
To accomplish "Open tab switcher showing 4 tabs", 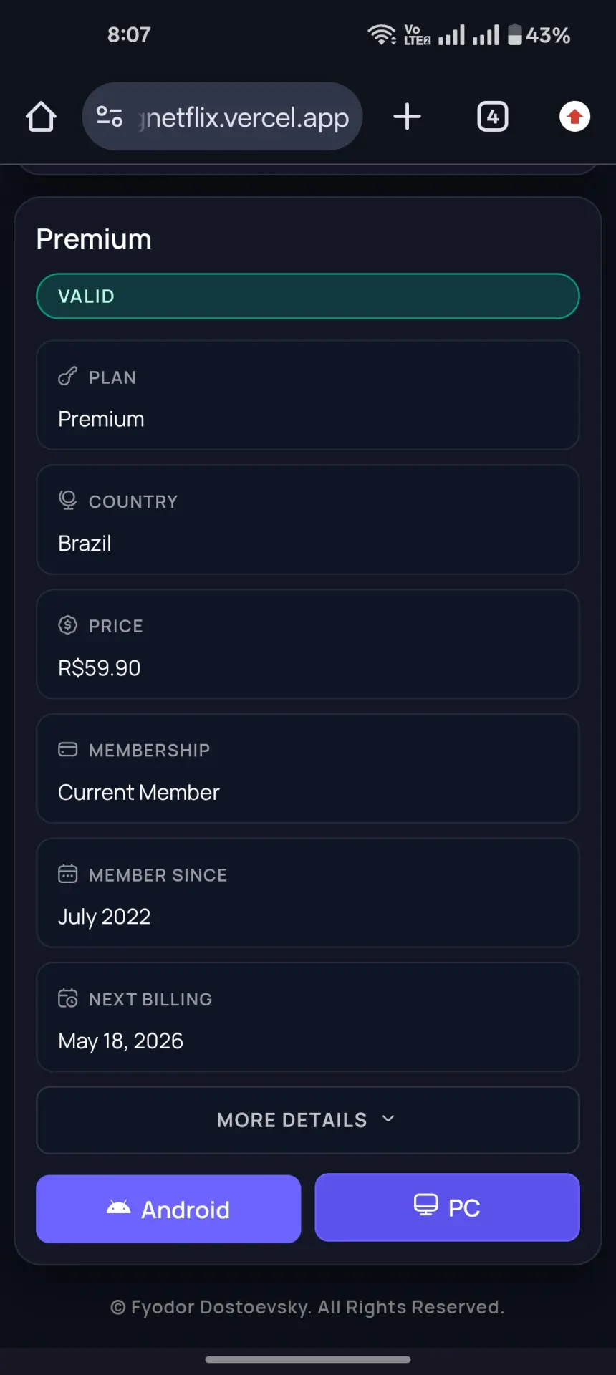I will coord(493,117).
